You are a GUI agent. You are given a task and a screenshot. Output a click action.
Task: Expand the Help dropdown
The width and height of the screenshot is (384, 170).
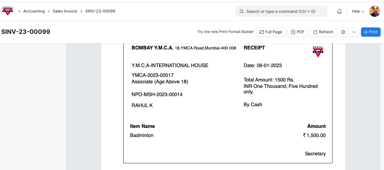point(358,11)
